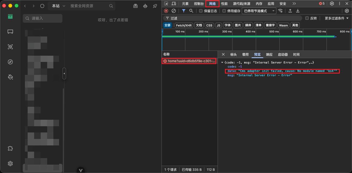
Task: Select the failed home?uuid request row
Action: 190,61
